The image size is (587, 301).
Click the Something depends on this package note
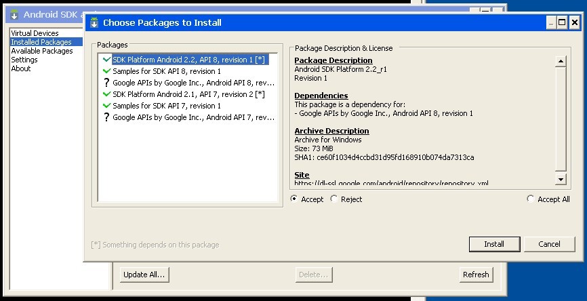[155, 245]
